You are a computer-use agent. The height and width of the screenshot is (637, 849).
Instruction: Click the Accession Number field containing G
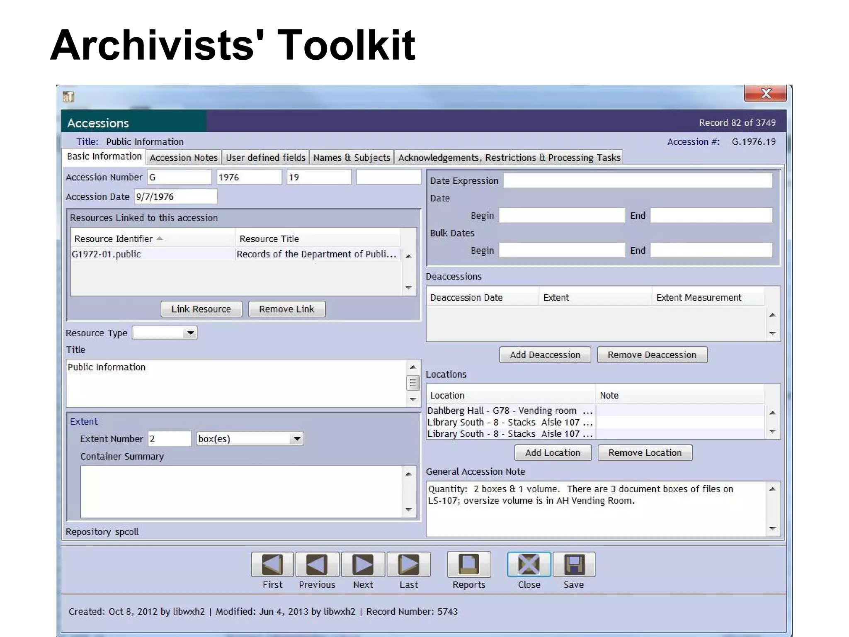180,177
